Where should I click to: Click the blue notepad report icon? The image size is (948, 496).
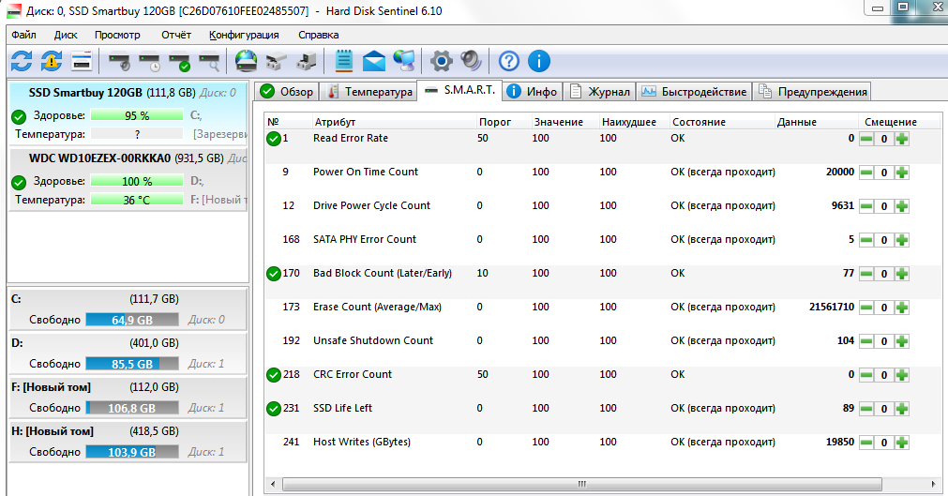click(x=344, y=62)
